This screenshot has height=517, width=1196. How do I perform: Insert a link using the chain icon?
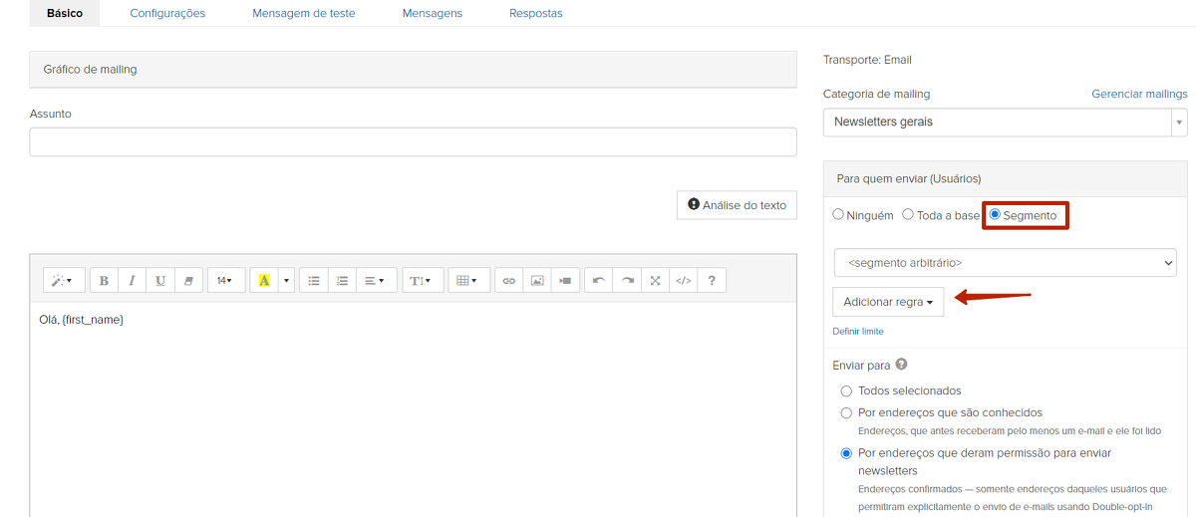click(508, 281)
